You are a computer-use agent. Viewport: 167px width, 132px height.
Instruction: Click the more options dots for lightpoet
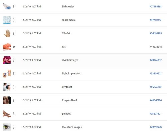click(x=14, y=87)
